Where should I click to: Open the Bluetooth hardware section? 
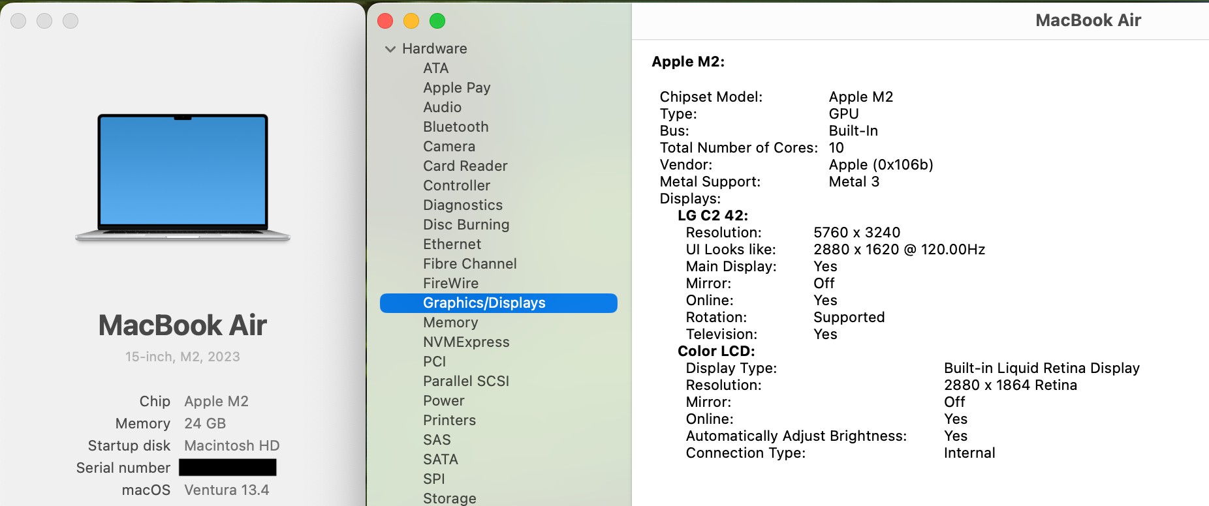456,127
